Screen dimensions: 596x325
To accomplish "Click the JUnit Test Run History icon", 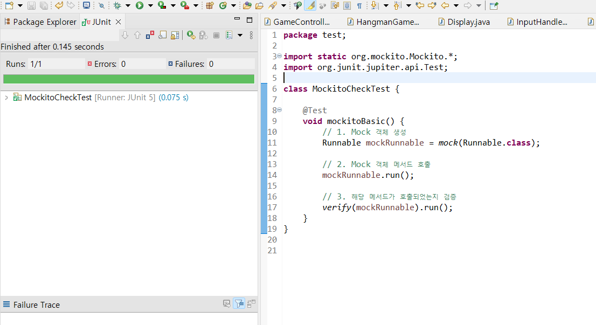I will point(229,36).
